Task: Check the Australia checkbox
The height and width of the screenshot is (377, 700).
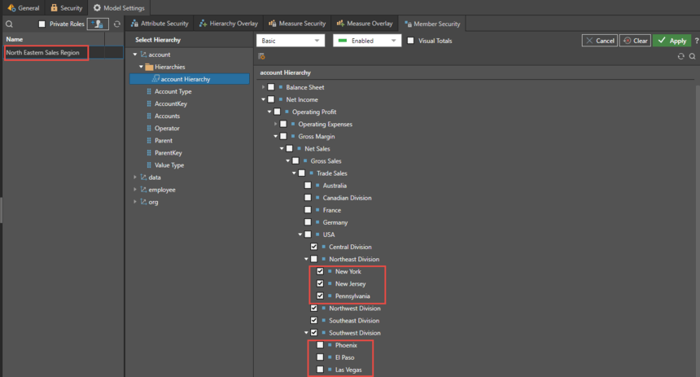Action: 308,185
